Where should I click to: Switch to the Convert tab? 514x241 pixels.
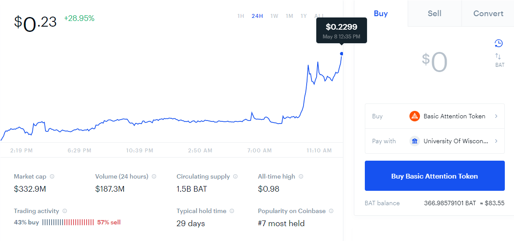[x=488, y=14]
